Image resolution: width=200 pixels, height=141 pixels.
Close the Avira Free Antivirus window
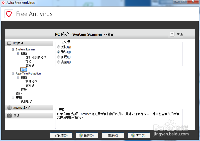193,2
